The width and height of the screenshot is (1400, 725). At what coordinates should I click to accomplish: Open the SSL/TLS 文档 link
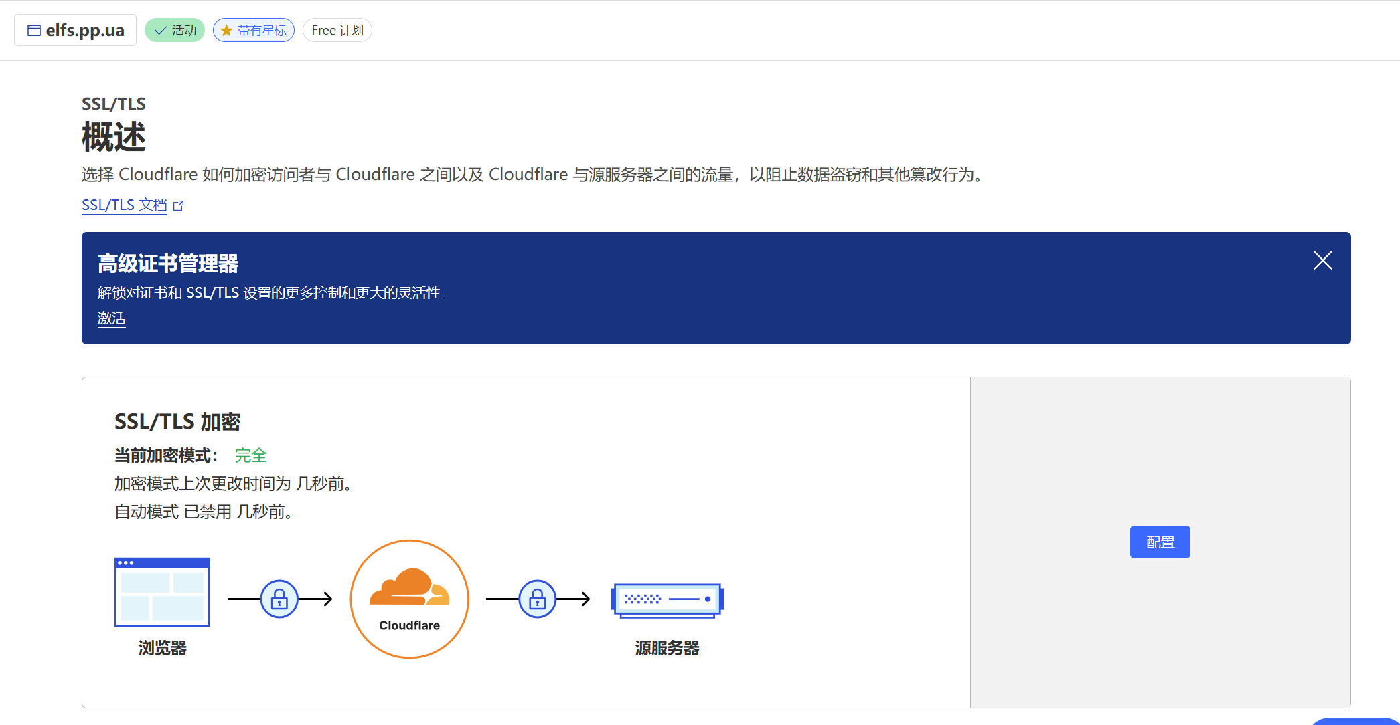[x=125, y=205]
